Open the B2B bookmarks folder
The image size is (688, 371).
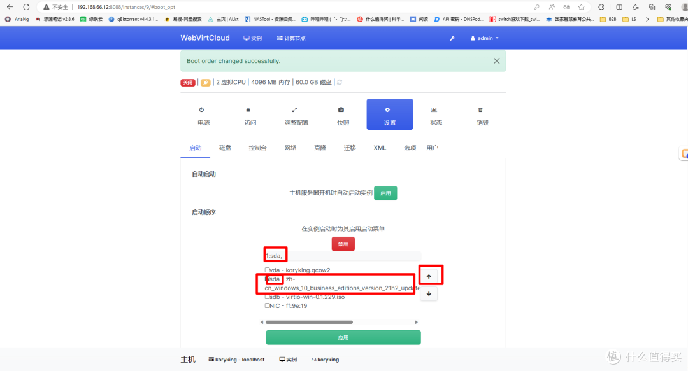[608, 19]
